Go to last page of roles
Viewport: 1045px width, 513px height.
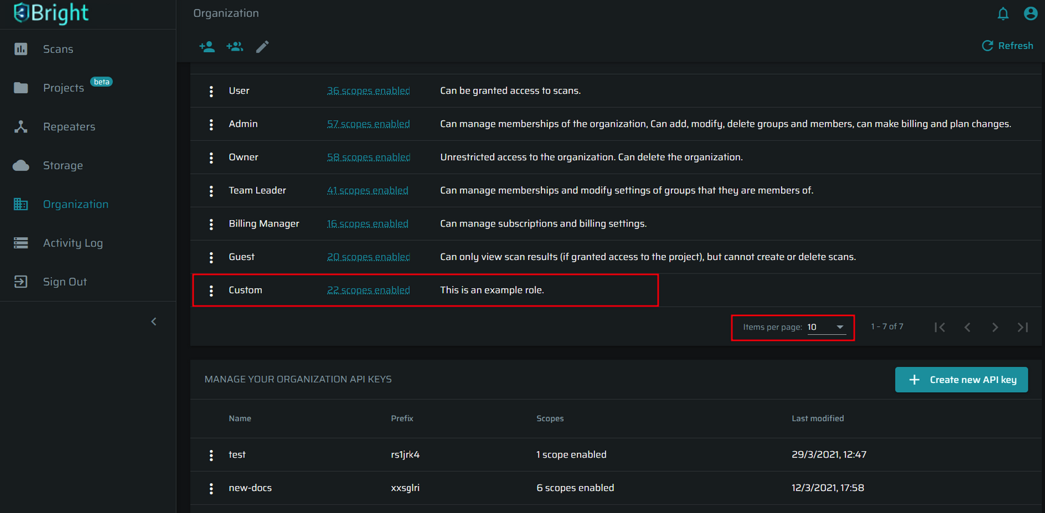coord(1023,327)
